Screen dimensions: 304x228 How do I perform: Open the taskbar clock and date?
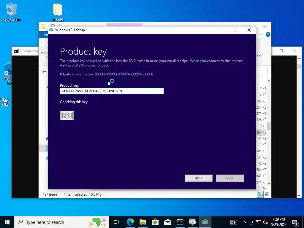(278, 222)
